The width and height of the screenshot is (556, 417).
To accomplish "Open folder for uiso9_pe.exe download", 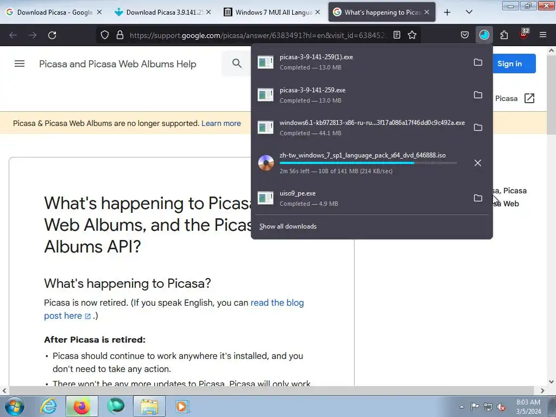I will (478, 198).
